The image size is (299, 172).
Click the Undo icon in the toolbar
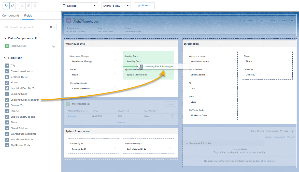pyautogui.click(x=6, y=5)
